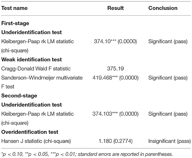
Task: Click the 'Insignificant (pass)' conclusion cell
Action: tap(170, 141)
